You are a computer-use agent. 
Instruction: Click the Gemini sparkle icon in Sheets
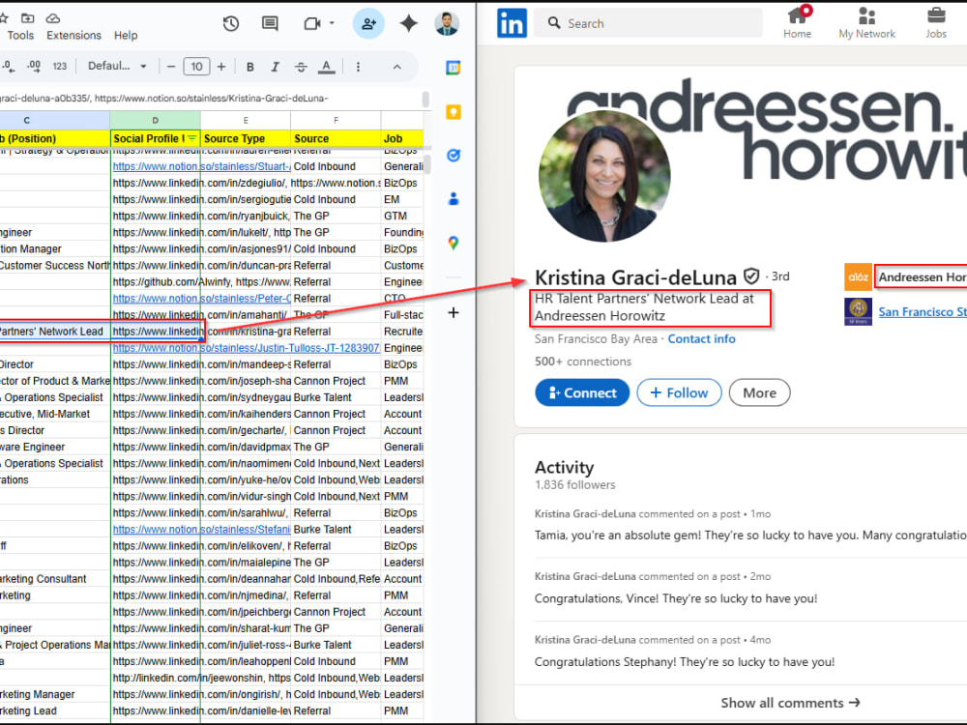tap(408, 23)
